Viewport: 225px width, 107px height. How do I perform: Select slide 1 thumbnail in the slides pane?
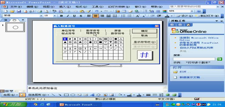(15, 27)
